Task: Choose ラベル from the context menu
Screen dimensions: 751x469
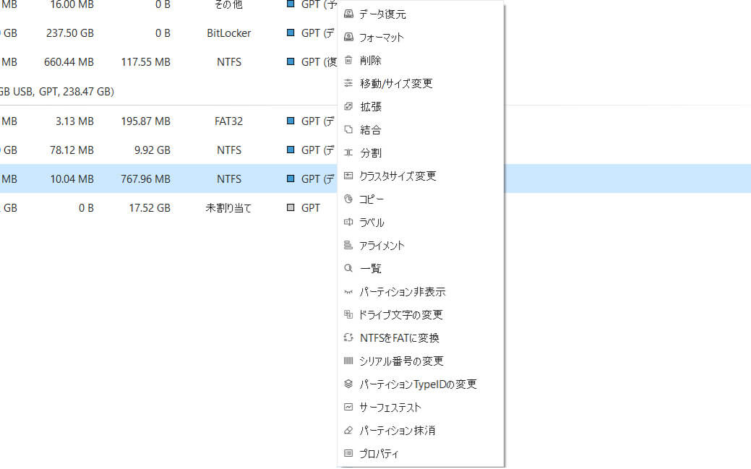Action: coord(372,222)
